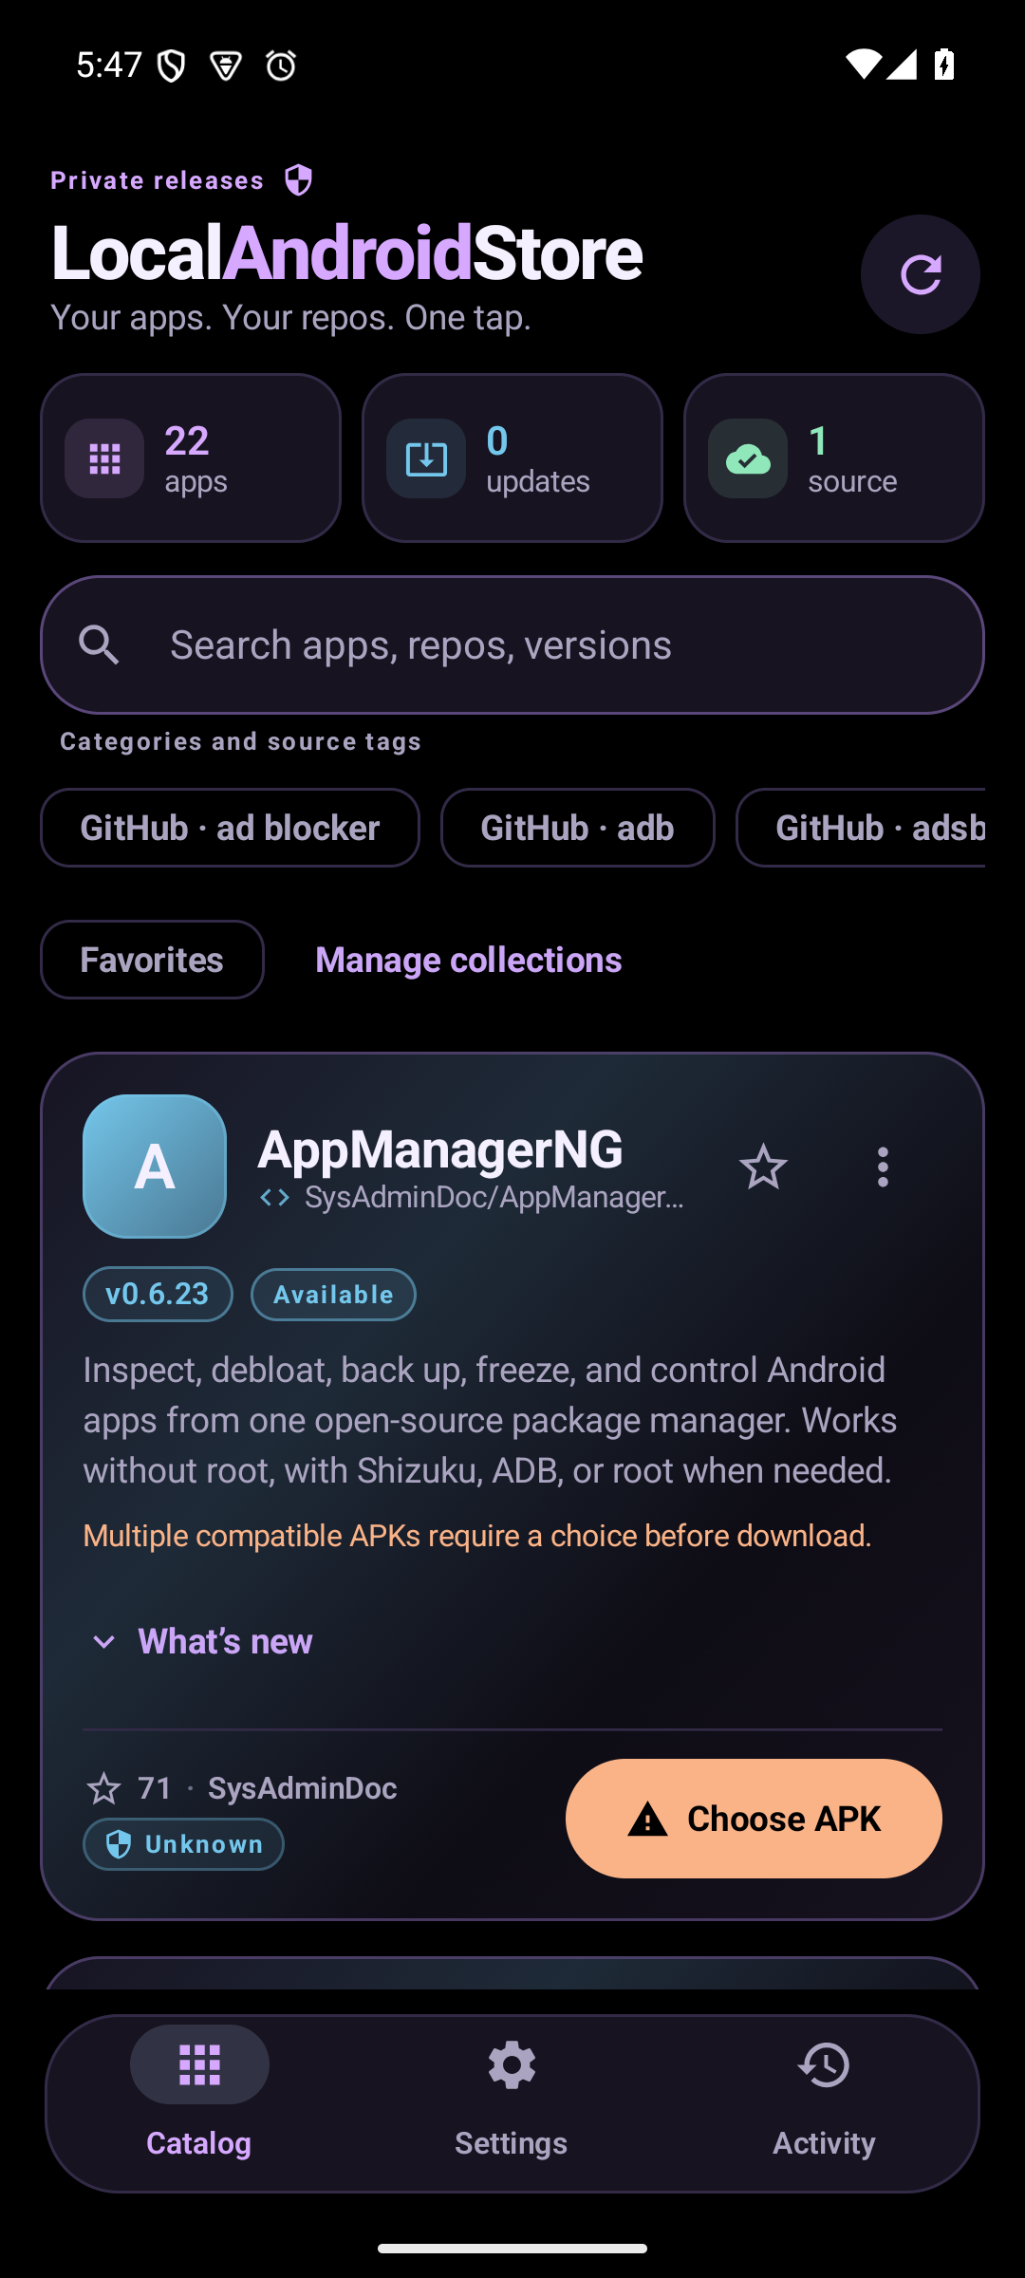Tap the battery charging status icon
Image resolution: width=1025 pixels, height=2278 pixels.
943,65
